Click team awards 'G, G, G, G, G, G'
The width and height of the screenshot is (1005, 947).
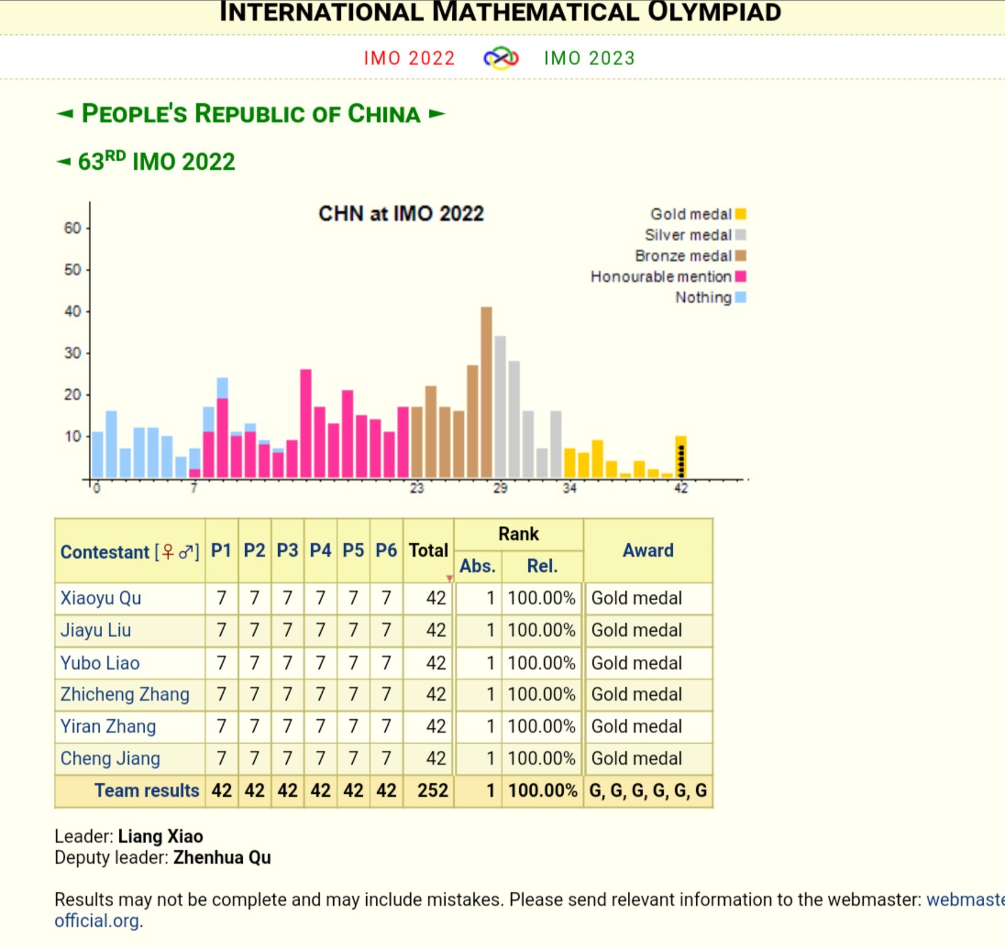(648, 791)
